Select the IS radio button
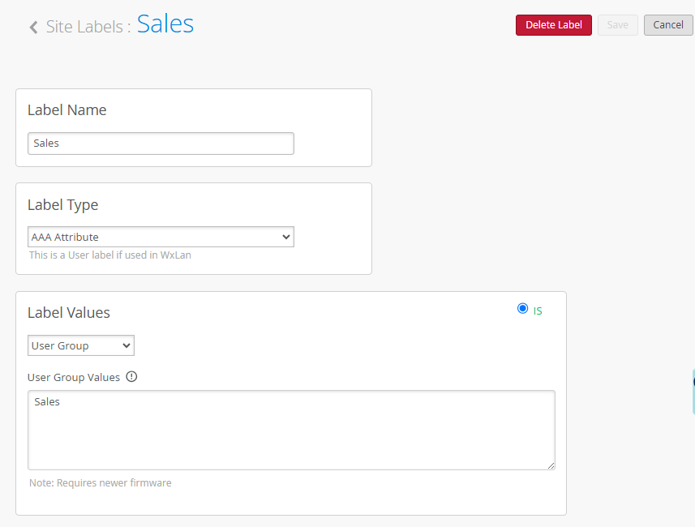The width and height of the screenshot is (695, 527). pos(522,308)
